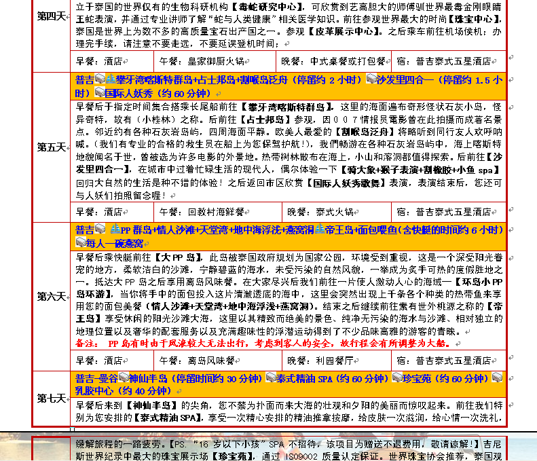
Task: Select the 第四天 day label cell
Action: 52,15
